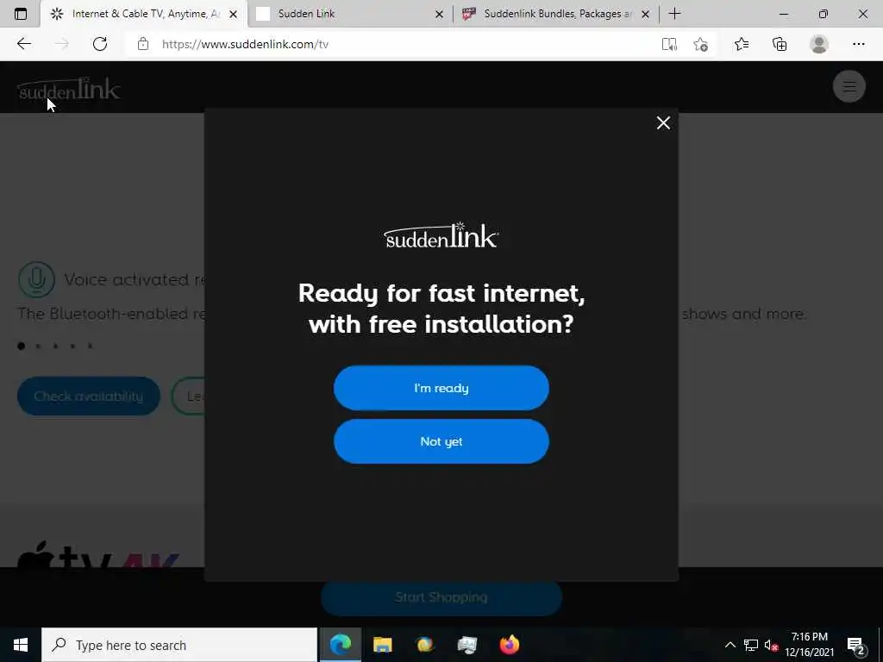Launch Firefox from the taskbar
This screenshot has width=883, height=662.
(509, 645)
